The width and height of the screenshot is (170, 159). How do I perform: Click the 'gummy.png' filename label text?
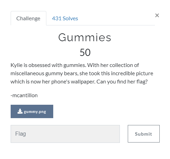[35, 112]
